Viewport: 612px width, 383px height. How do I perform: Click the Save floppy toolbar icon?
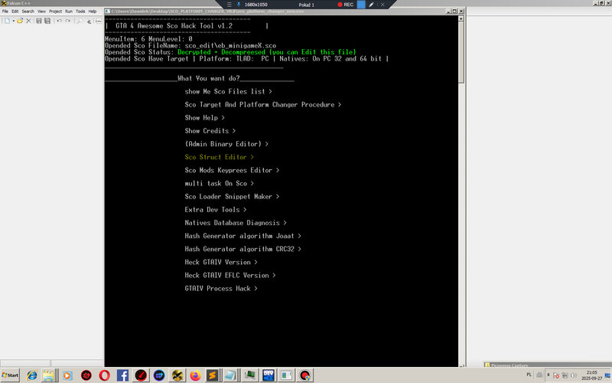tap(39, 21)
